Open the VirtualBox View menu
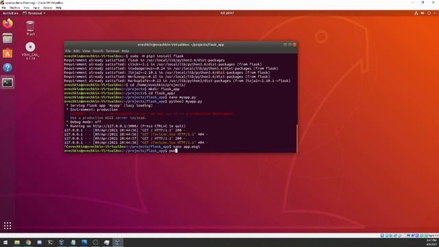 (26, 8)
